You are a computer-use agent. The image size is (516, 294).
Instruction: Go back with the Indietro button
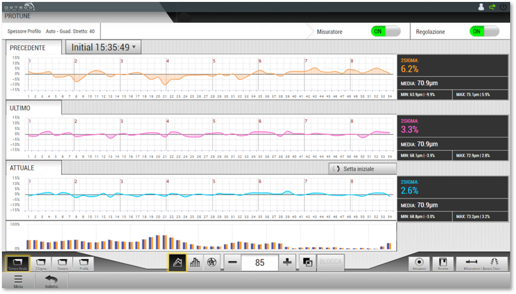[x=51, y=281]
